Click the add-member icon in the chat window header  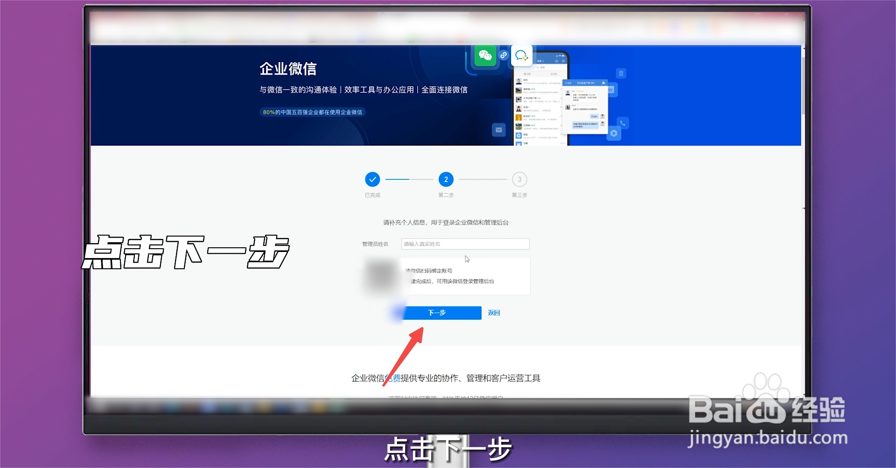pyautogui.click(x=604, y=83)
